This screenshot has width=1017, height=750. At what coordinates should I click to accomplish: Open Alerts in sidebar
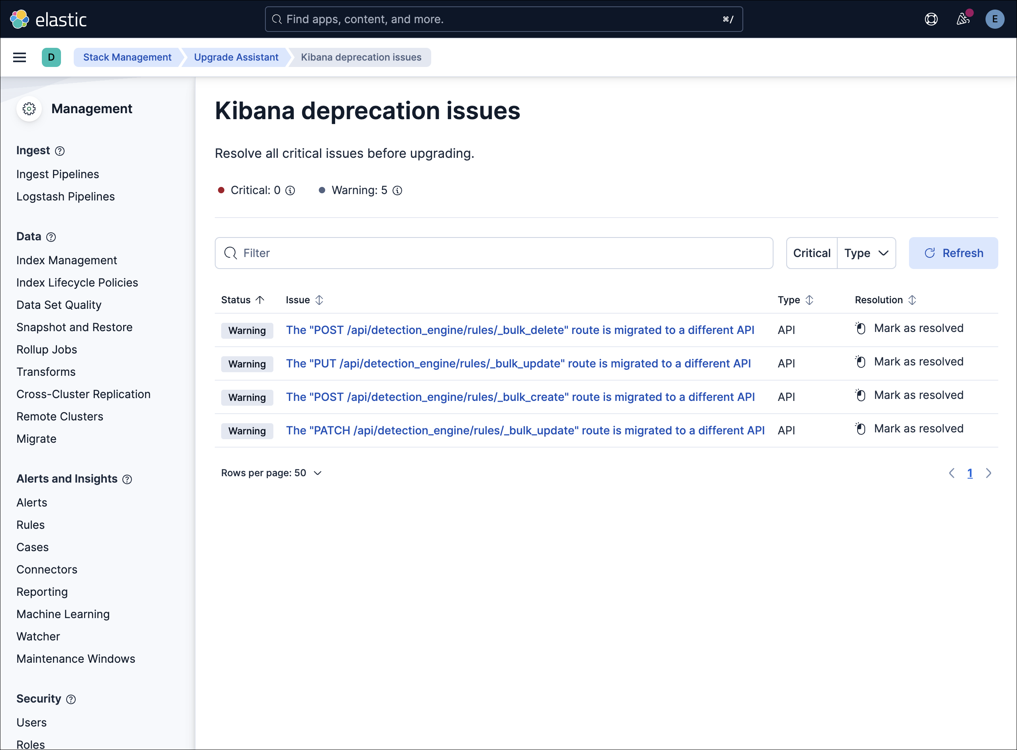(x=32, y=503)
